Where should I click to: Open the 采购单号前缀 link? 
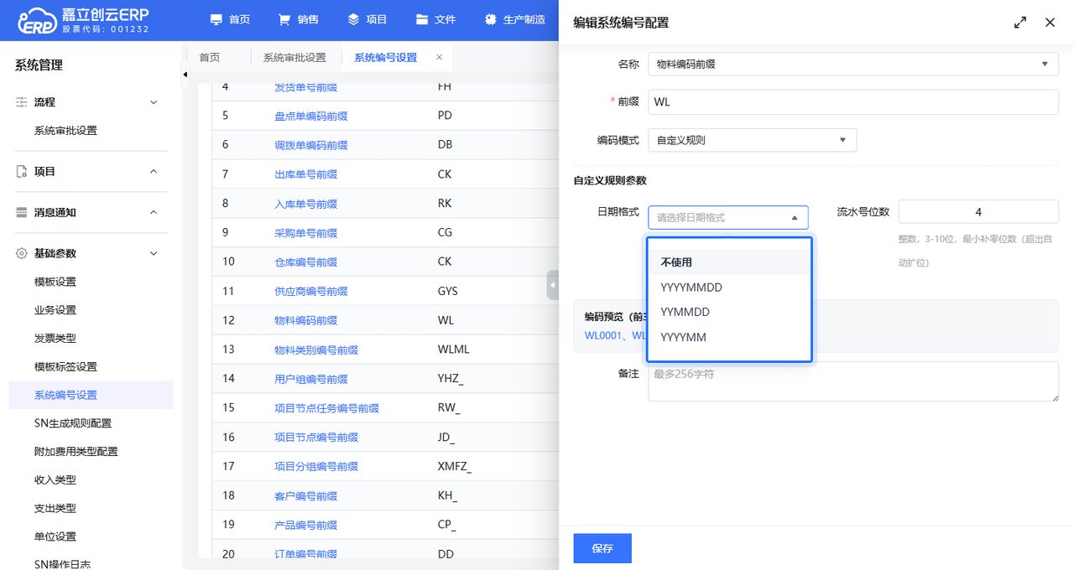[306, 233]
